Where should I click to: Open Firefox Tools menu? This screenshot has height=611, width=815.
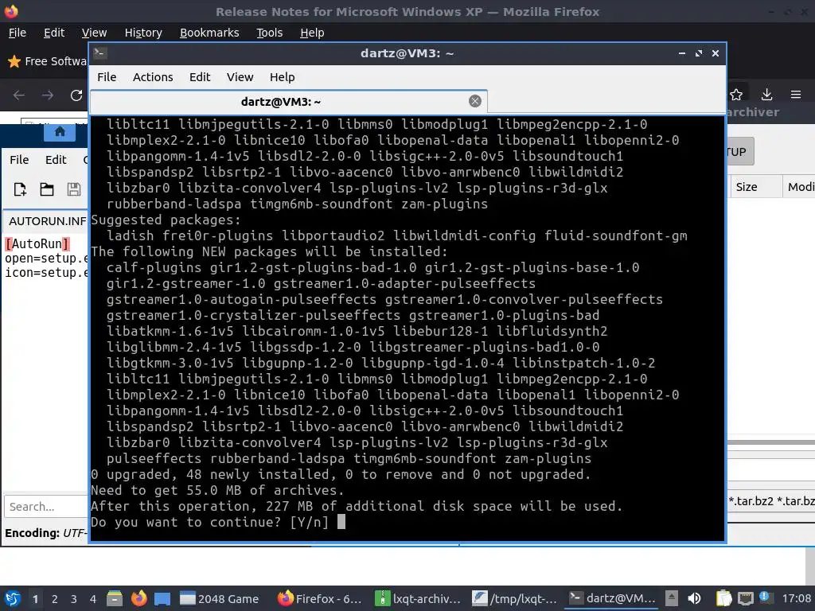(269, 33)
